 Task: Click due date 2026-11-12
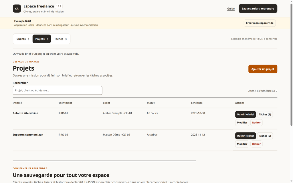tap(198, 135)
